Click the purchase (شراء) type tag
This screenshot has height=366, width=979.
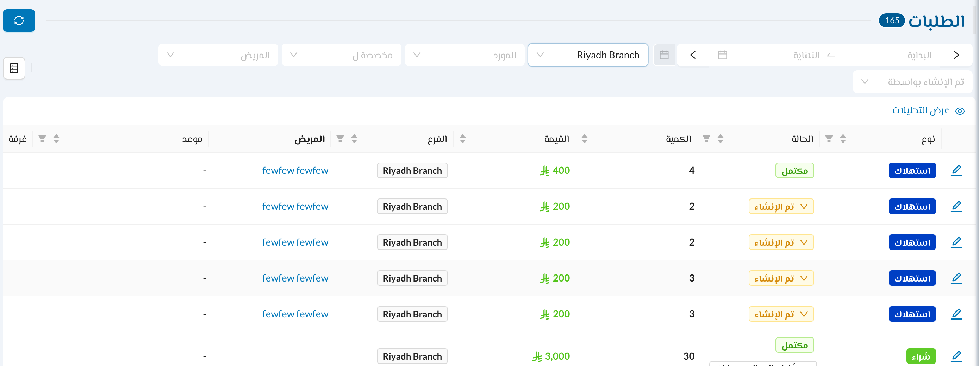click(921, 356)
